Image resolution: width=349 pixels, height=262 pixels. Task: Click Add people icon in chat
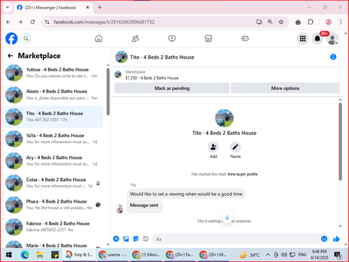214,147
